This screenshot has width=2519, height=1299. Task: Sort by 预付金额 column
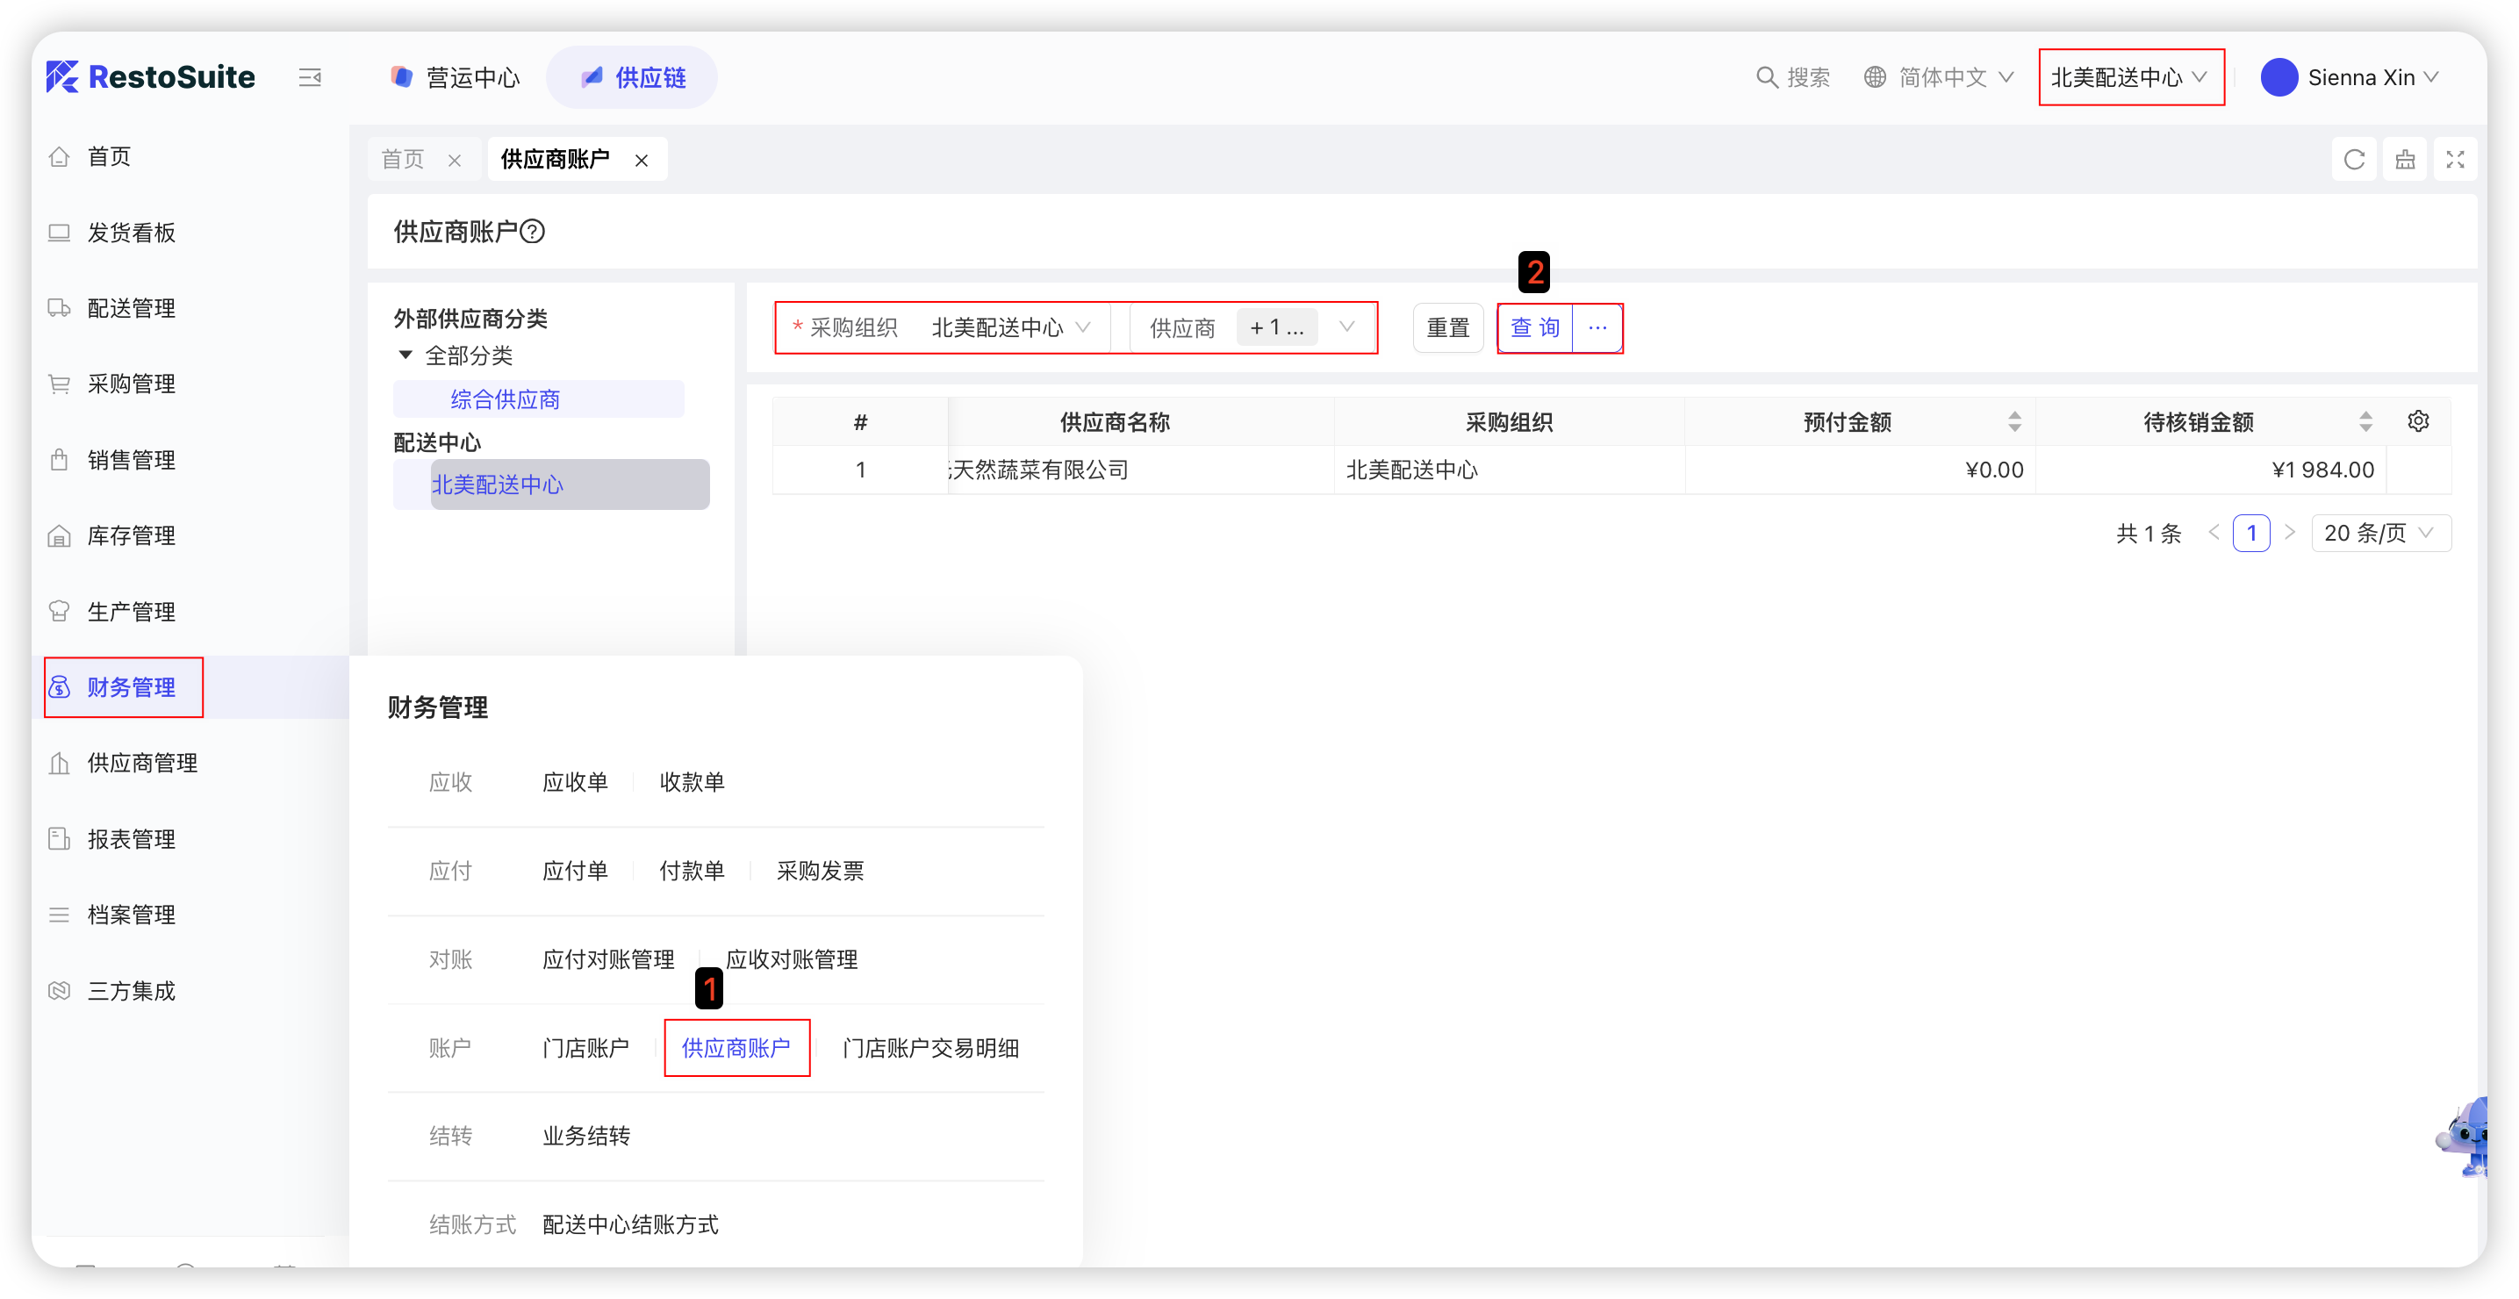coord(2014,421)
